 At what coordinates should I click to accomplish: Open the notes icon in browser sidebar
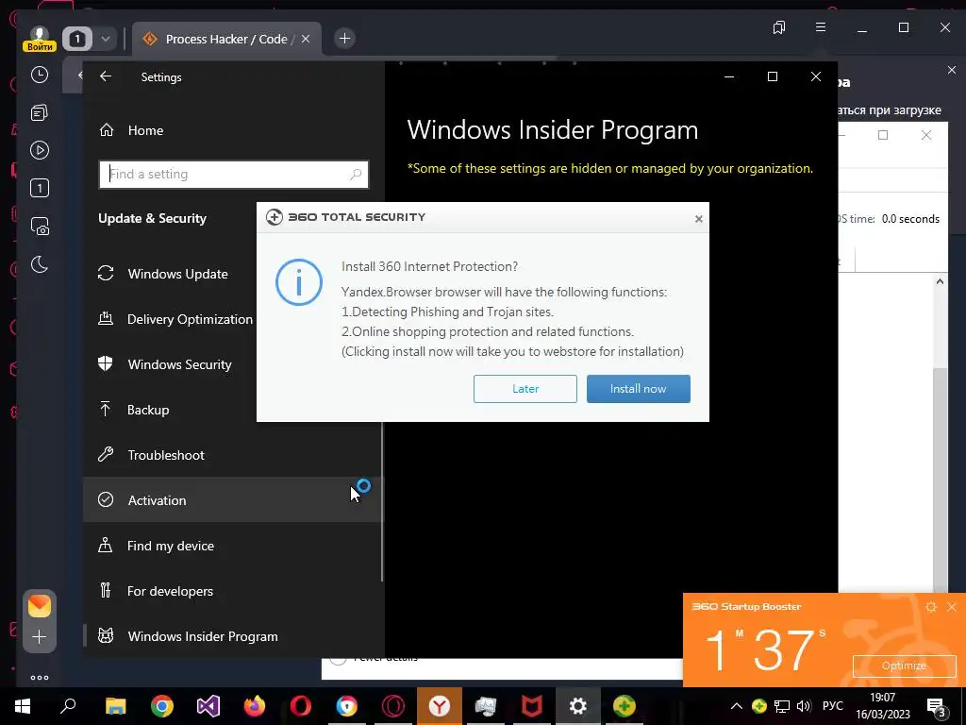pyautogui.click(x=40, y=112)
